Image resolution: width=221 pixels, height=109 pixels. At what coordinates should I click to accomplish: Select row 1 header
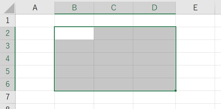8,21
